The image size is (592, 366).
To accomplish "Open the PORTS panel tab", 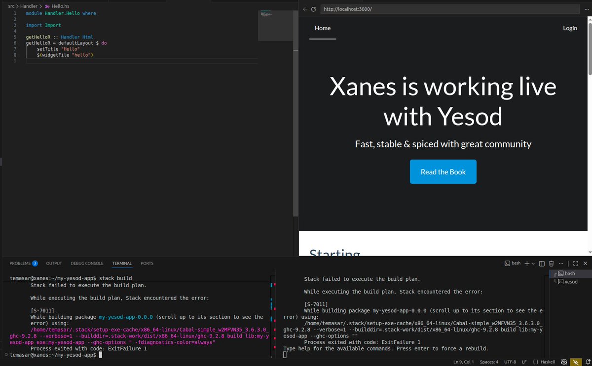I will tap(147, 263).
